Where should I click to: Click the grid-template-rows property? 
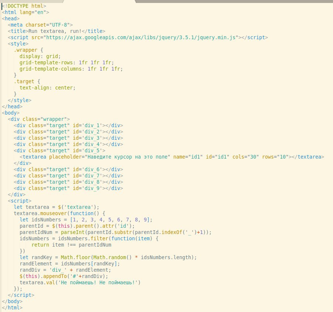[46, 62]
